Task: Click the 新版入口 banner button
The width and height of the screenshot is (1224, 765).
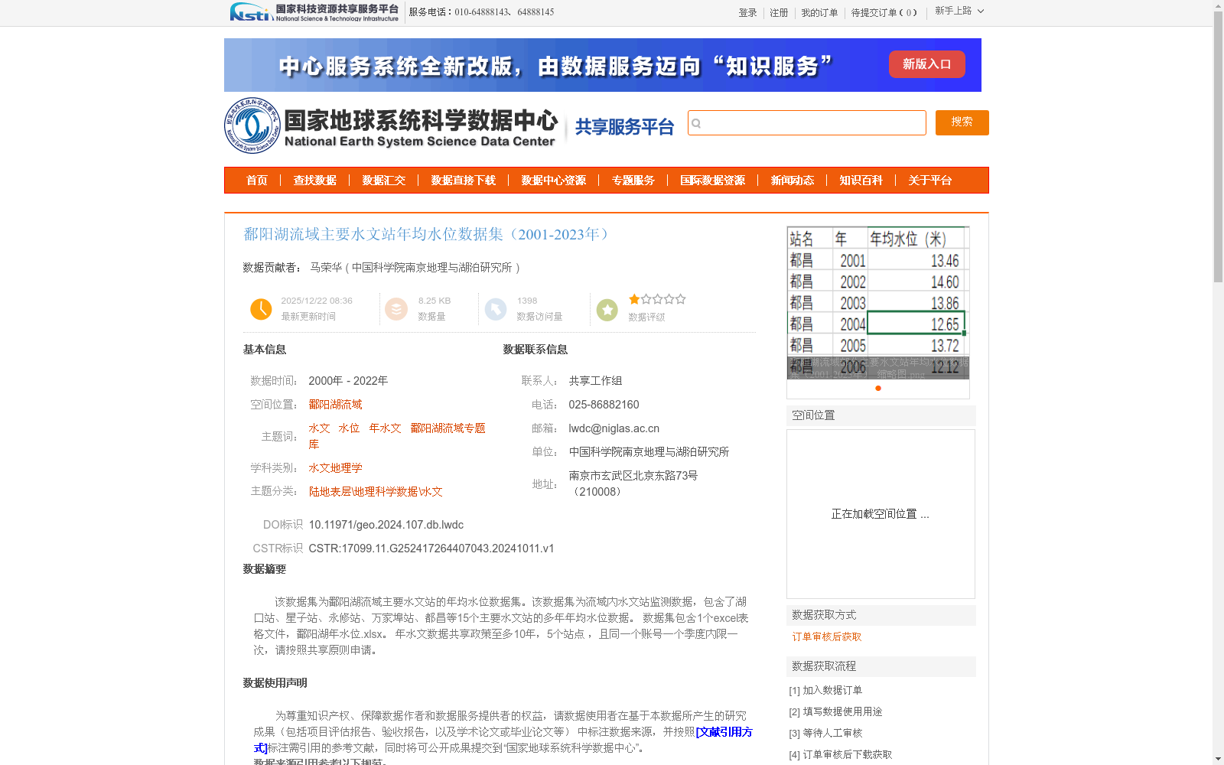Action: (926, 64)
